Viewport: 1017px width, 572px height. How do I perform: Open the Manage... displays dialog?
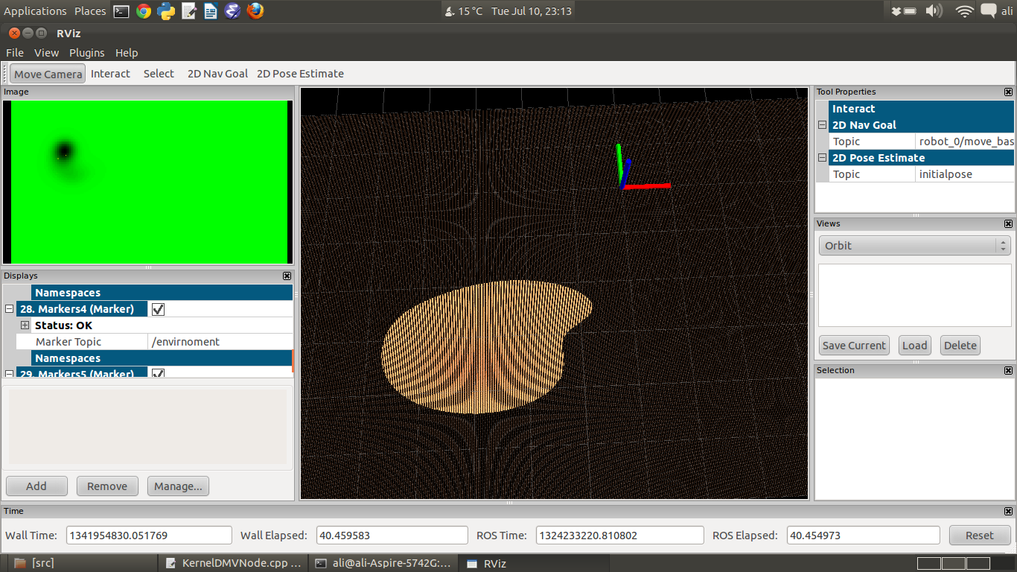[178, 486]
